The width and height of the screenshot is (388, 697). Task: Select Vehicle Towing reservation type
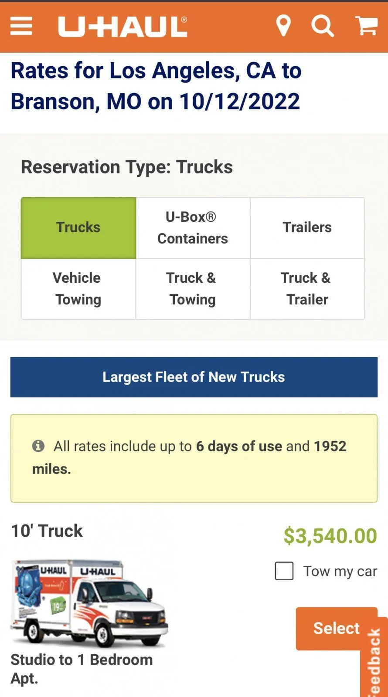tap(78, 288)
